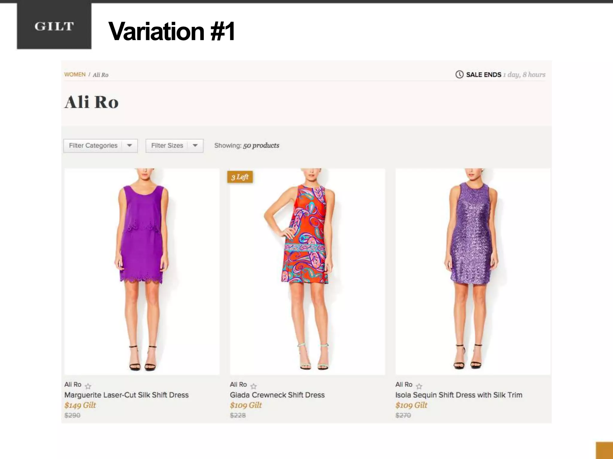Click the $149 Gilt price

point(80,405)
